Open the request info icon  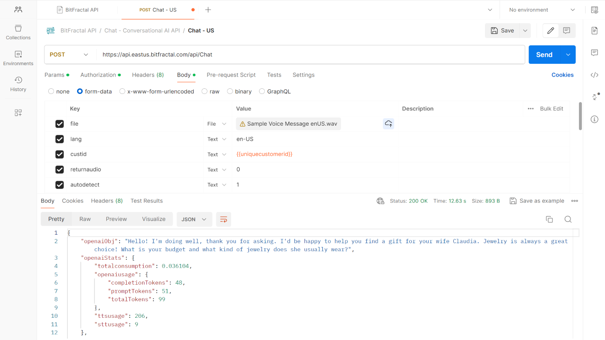pos(595,119)
